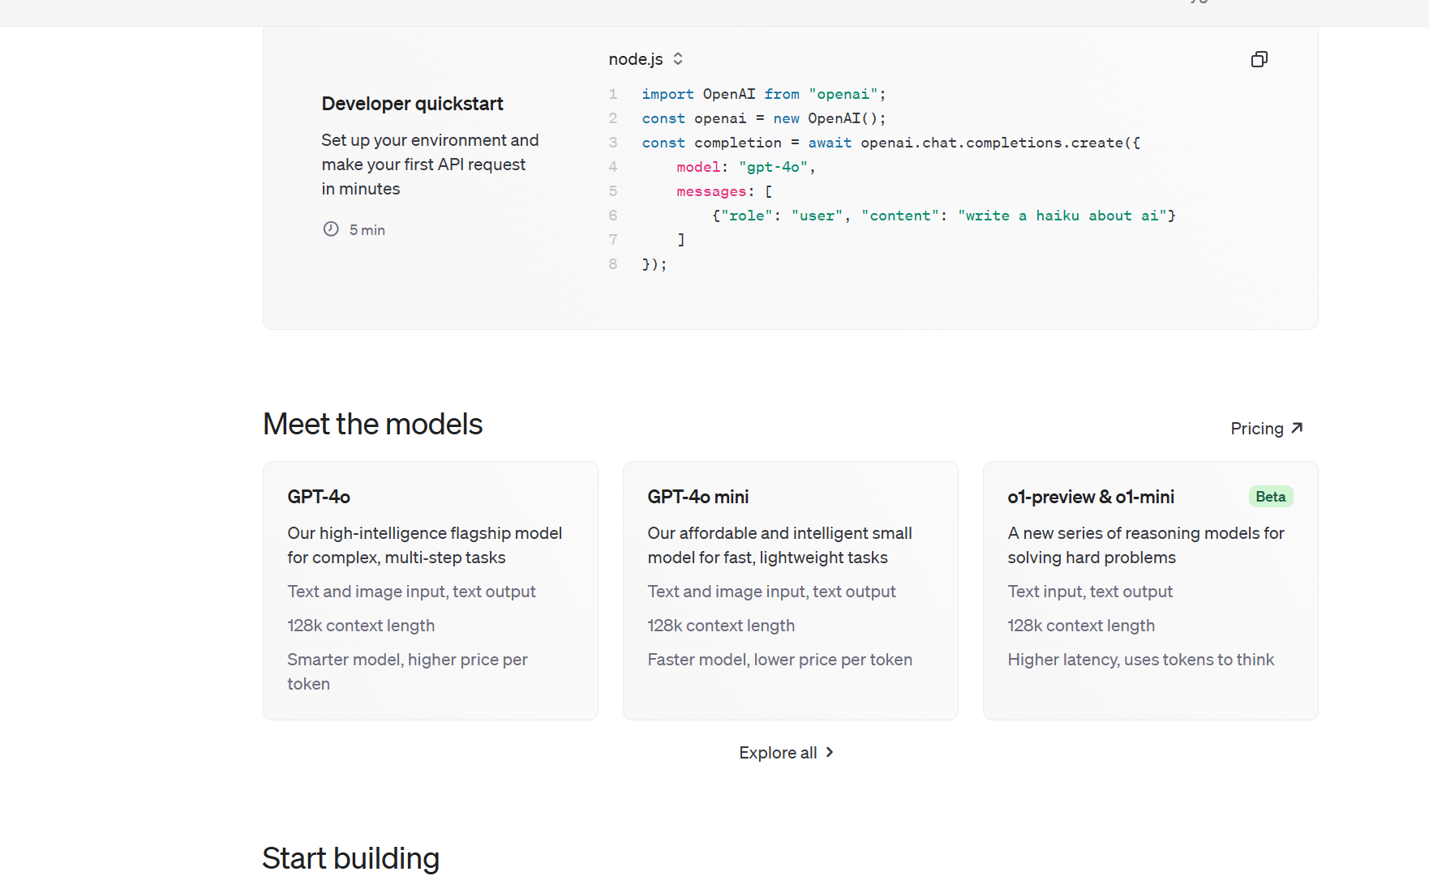
Task: Click "Text input, text output" in o1 card
Action: tap(1090, 592)
